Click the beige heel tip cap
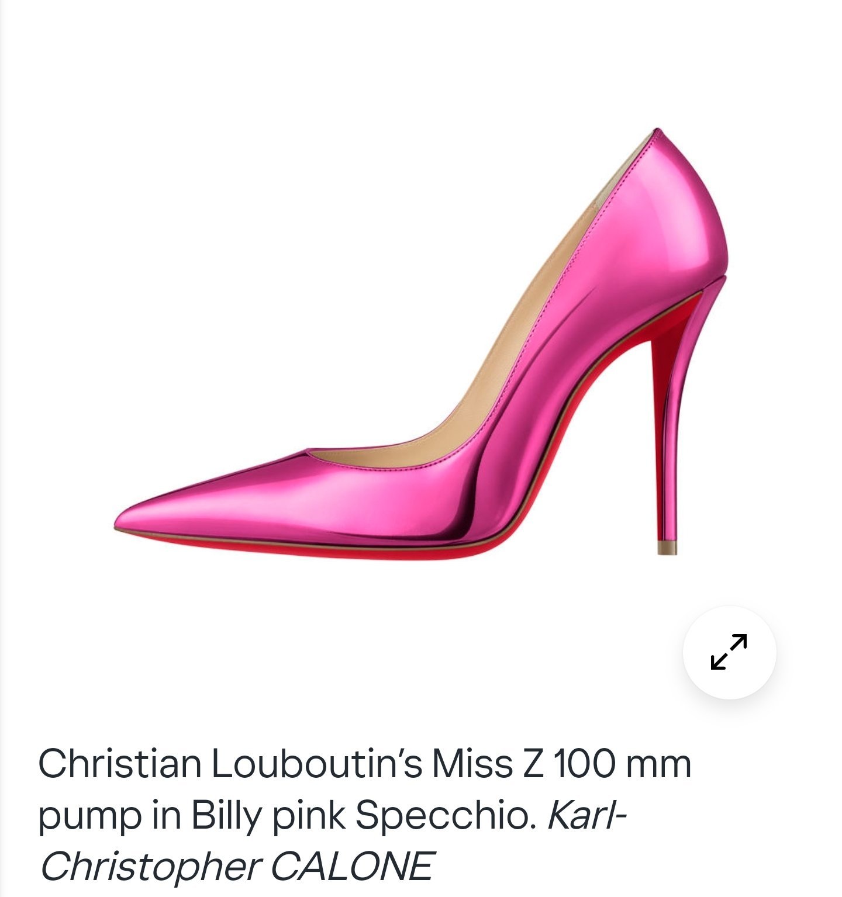Viewport: 842px width, 897px height. pyautogui.click(x=667, y=548)
